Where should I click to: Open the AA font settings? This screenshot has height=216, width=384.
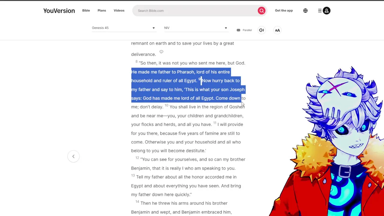click(277, 30)
